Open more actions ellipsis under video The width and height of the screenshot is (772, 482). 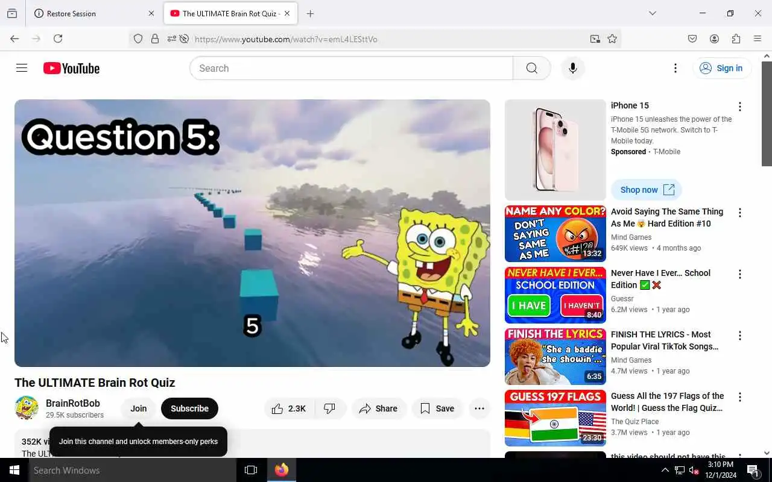[x=479, y=408]
